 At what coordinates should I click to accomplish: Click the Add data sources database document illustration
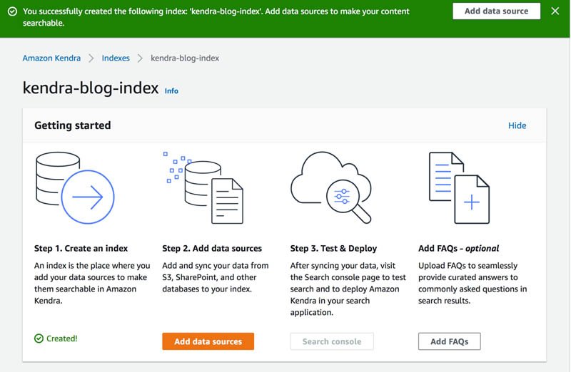203,187
